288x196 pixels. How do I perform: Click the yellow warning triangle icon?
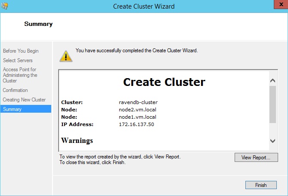66,56
